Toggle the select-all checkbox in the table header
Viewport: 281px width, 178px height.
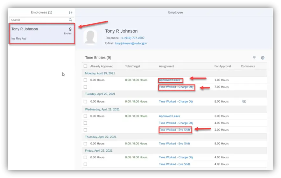[85, 67]
